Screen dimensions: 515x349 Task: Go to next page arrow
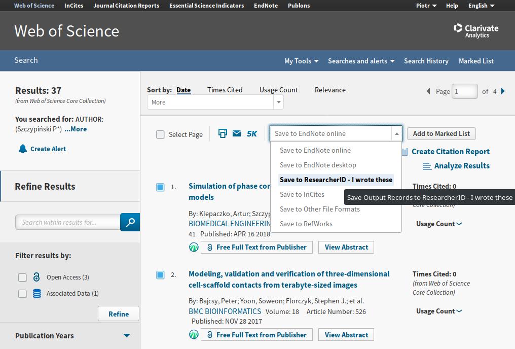503,91
